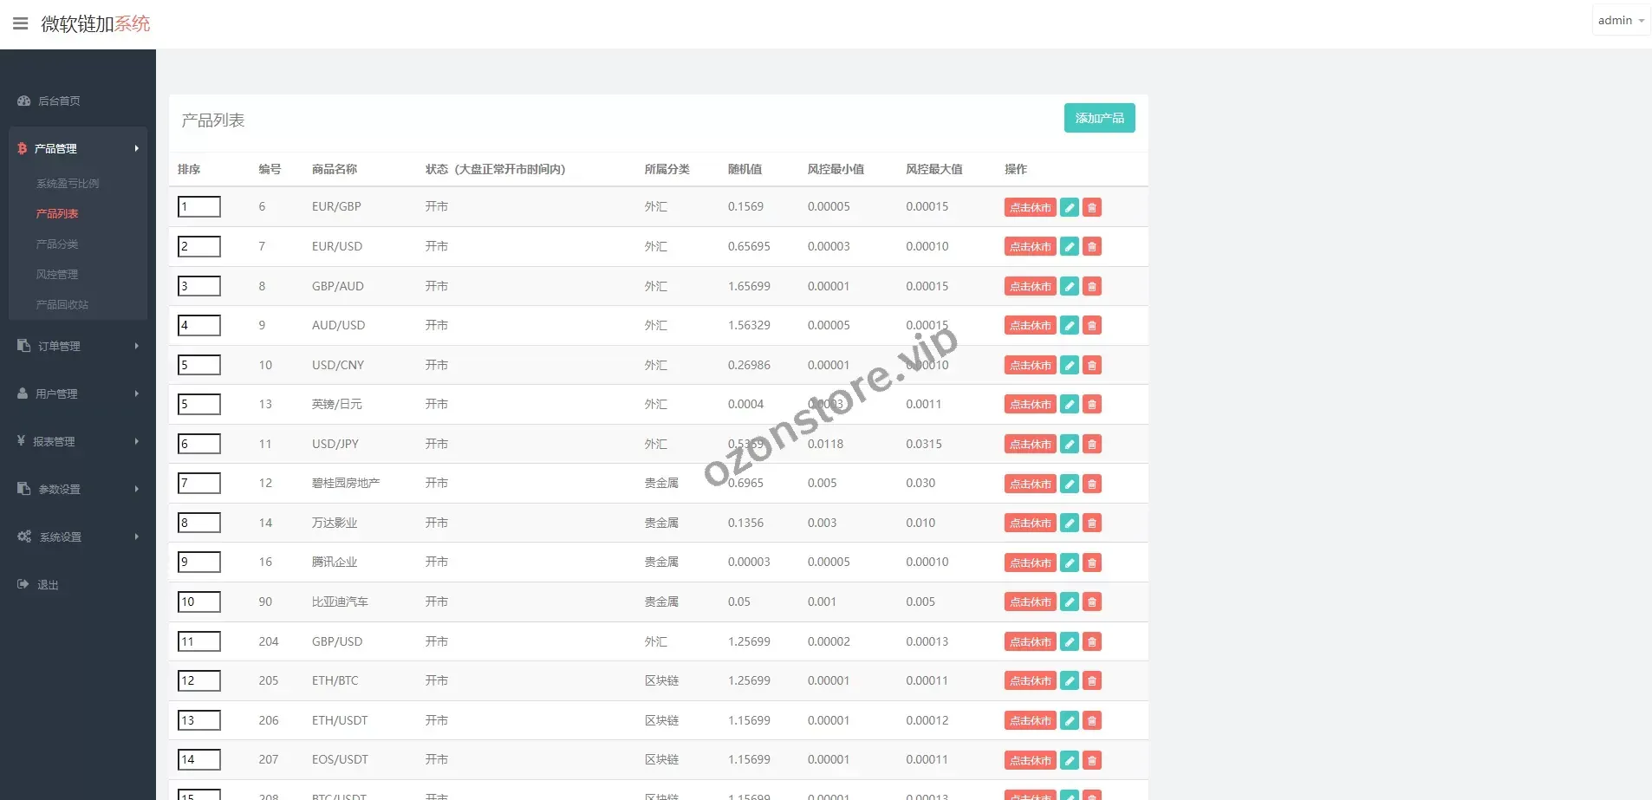Delete the 万达影业 product
The image size is (1652, 800).
pyautogui.click(x=1092, y=524)
